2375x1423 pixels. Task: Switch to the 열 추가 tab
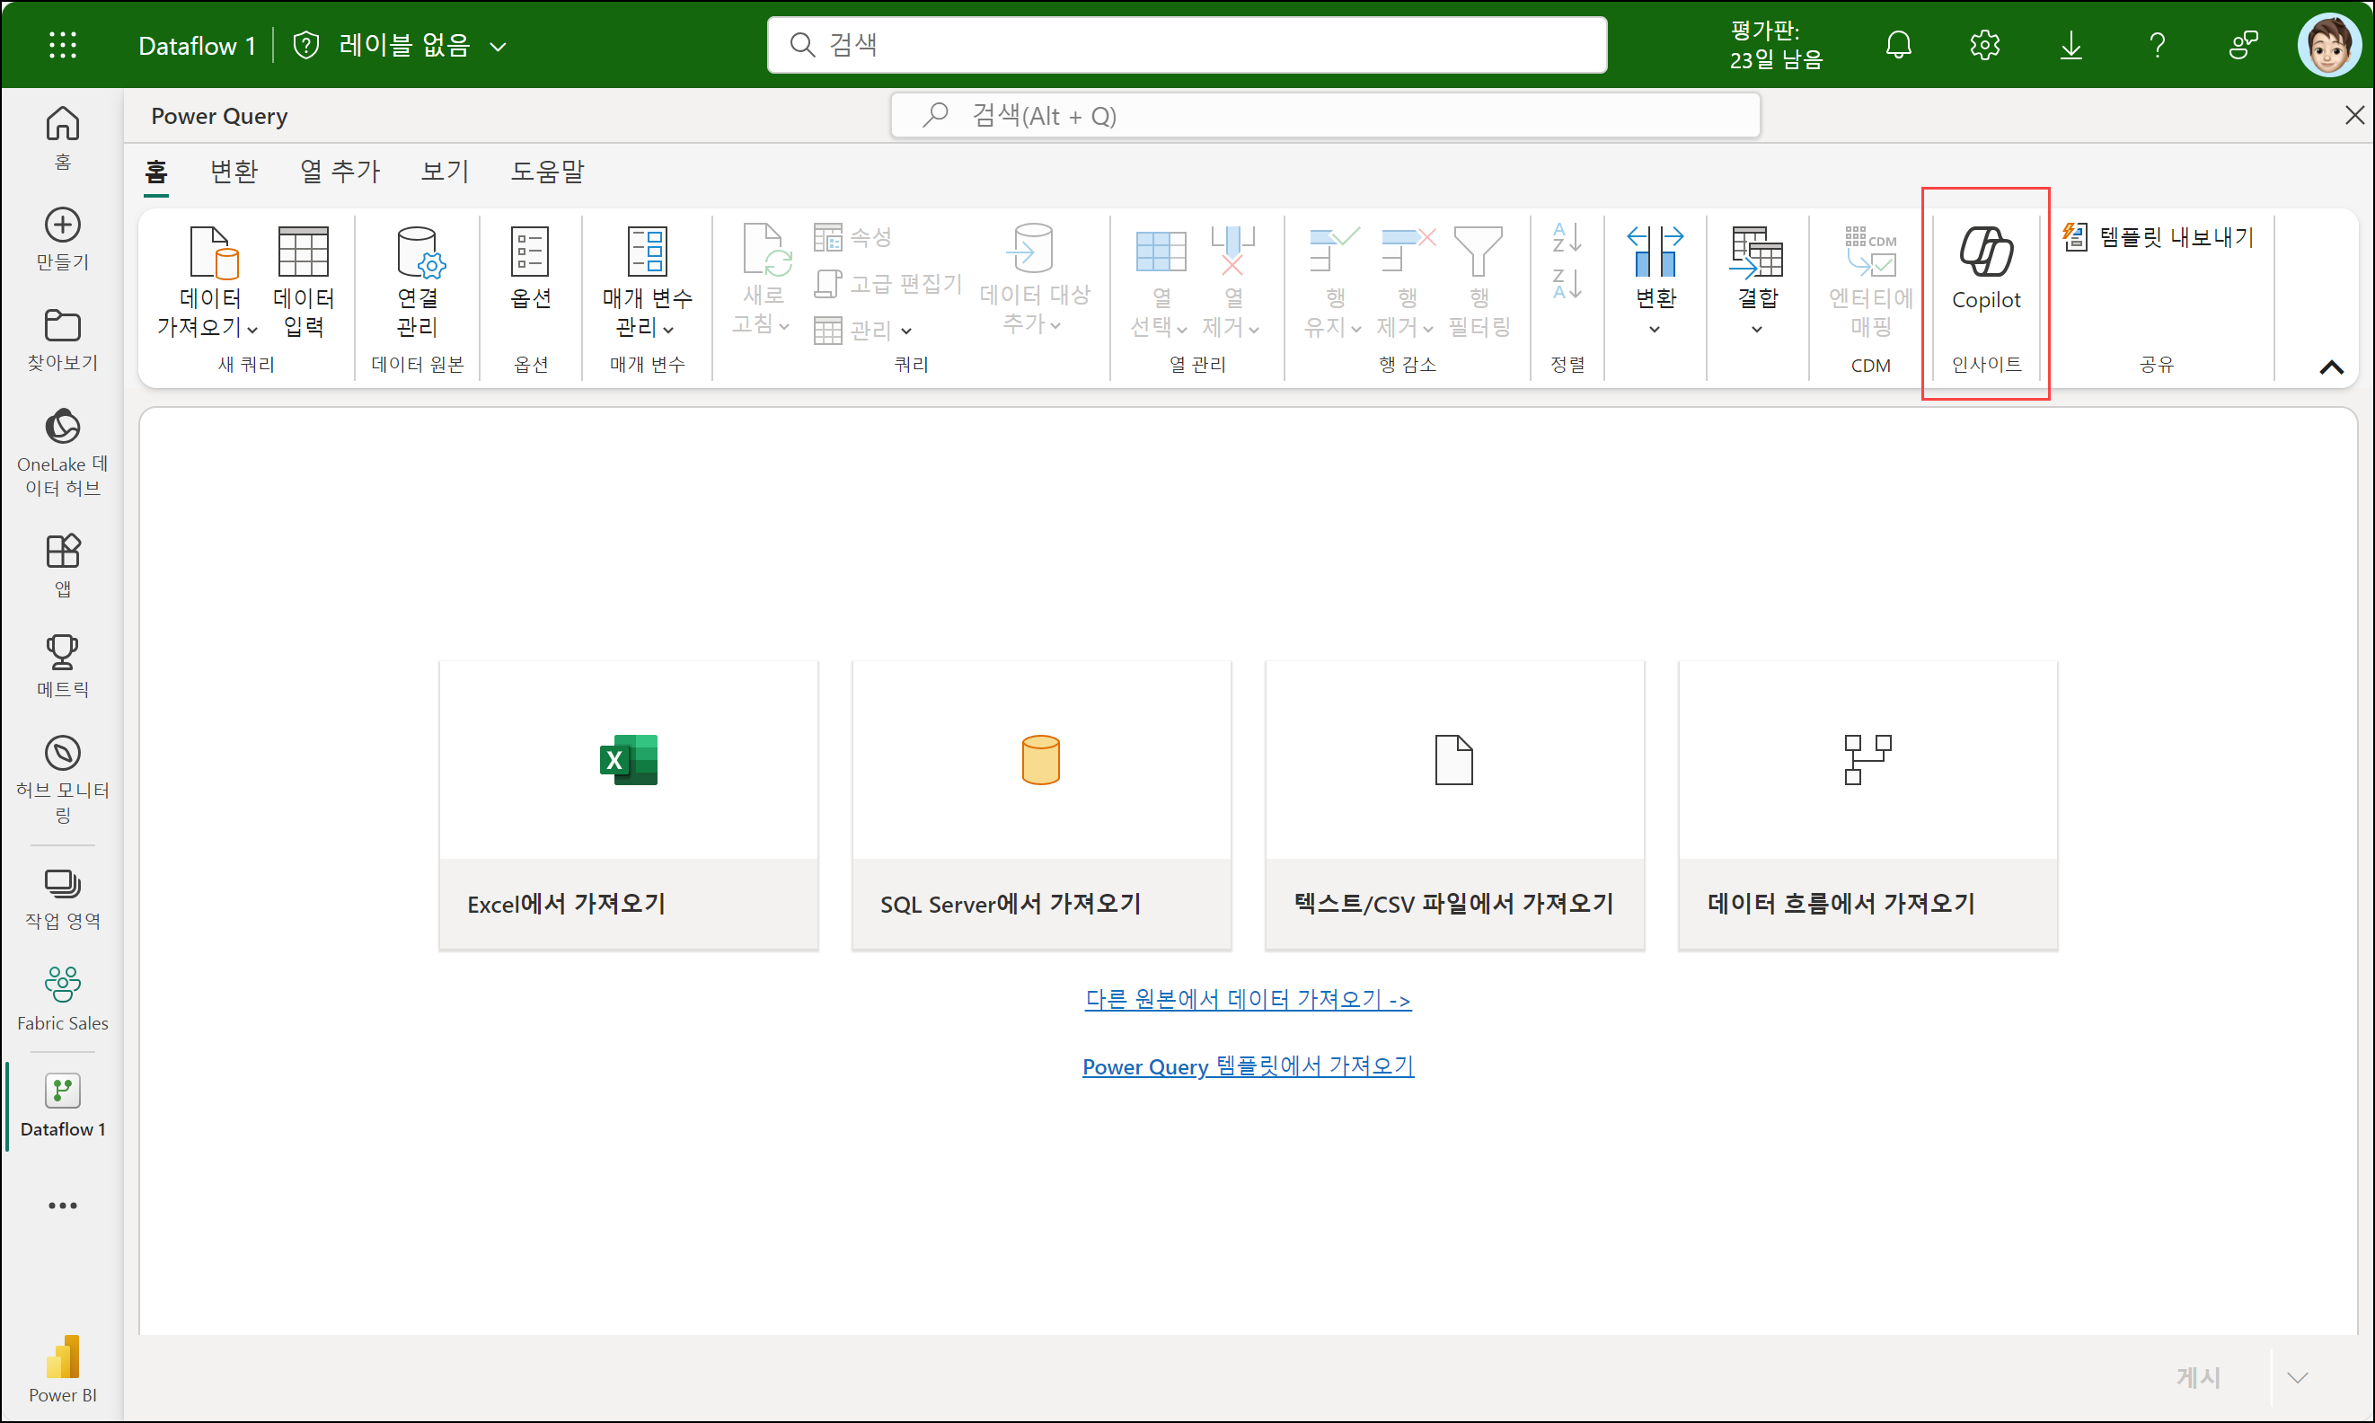point(340,172)
